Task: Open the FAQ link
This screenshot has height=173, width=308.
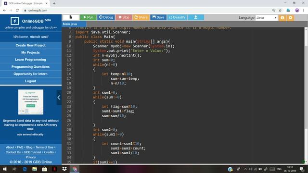Action: 20,147
